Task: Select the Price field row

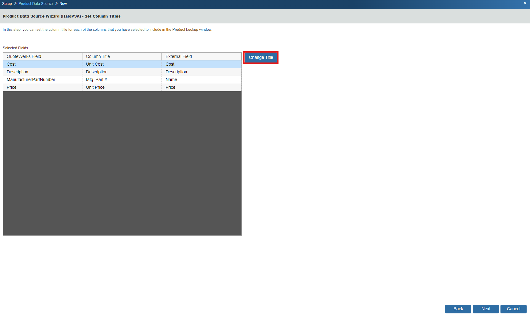Action: [12, 87]
